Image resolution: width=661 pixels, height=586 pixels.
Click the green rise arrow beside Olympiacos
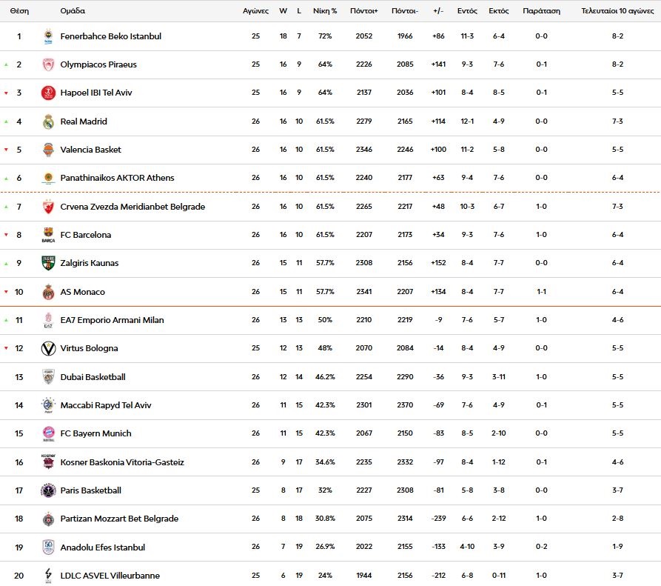[7, 64]
